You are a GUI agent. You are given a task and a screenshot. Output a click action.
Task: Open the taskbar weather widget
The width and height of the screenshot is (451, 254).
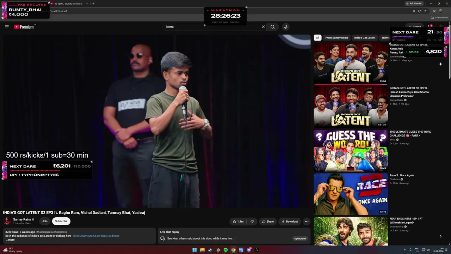[x=12, y=250]
